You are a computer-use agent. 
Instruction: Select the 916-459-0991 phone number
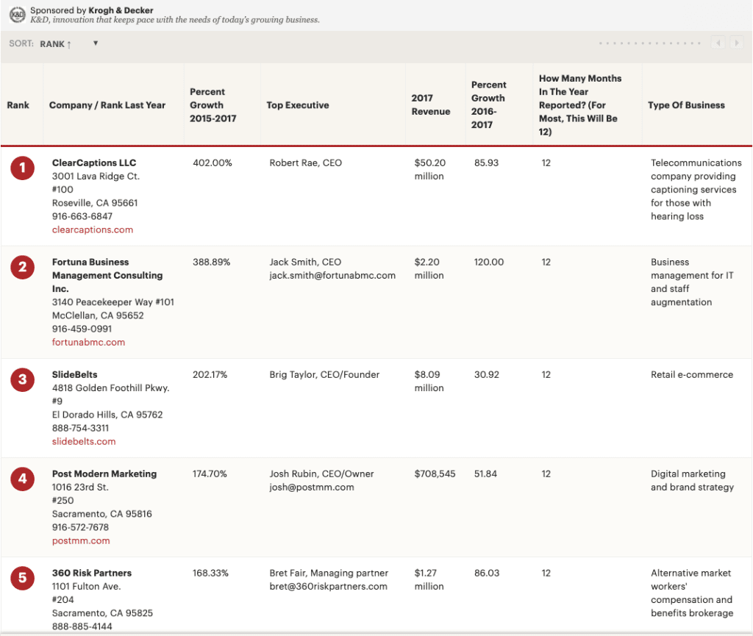(82, 329)
